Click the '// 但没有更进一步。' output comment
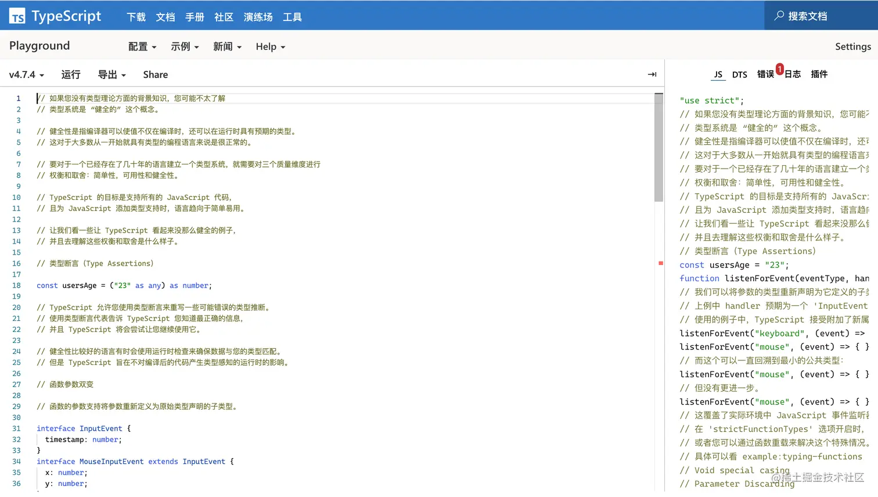Screen dimensions: 878x497 (x=719, y=388)
